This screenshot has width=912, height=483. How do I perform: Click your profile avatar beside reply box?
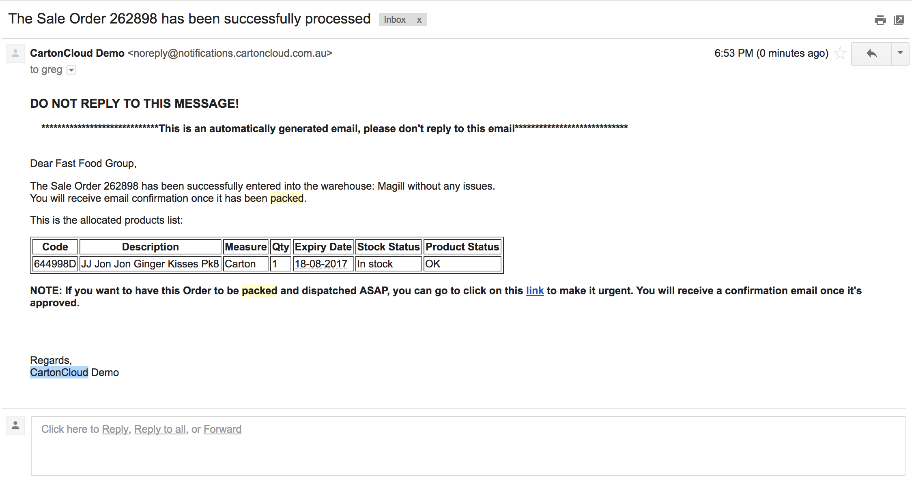pyautogui.click(x=15, y=425)
